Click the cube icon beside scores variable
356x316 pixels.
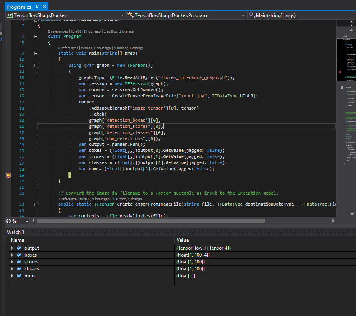(x=19, y=262)
